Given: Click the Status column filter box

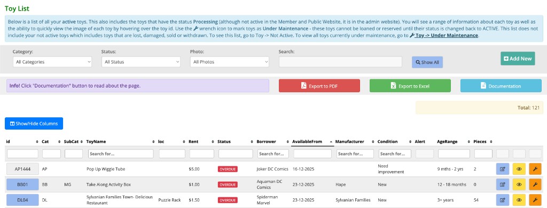Looking at the screenshot, I should click(x=236, y=154).
